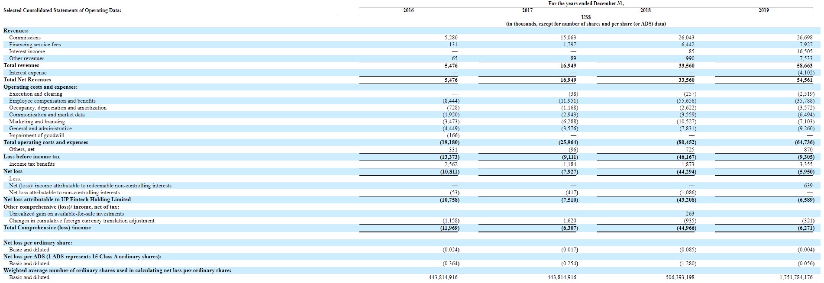Viewport: 824px width, 283px height.
Task: Select 'For the years ended December 31' header
Action: pyautogui.click(x=586, y=3)
